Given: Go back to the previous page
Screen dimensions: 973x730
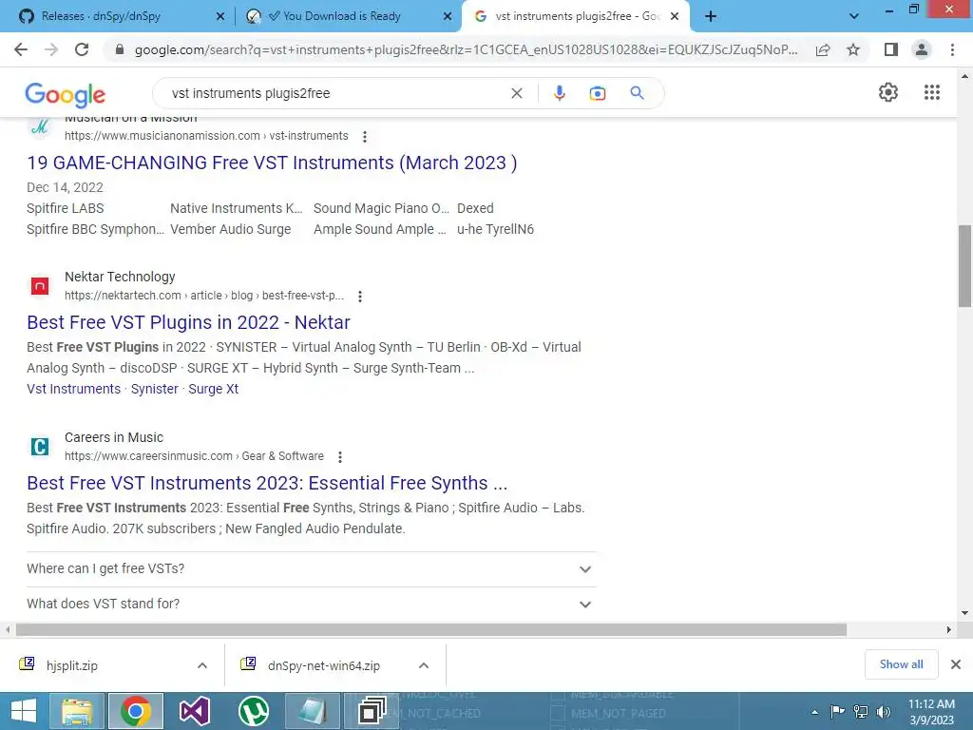Looking at the screenshot, I should [21, 49].
